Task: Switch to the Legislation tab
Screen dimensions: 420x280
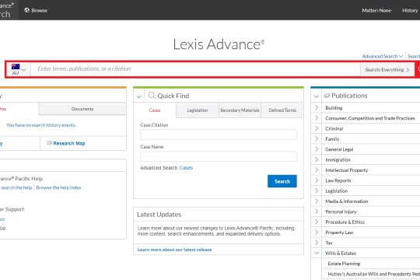Action: click(x=198, y=110)
